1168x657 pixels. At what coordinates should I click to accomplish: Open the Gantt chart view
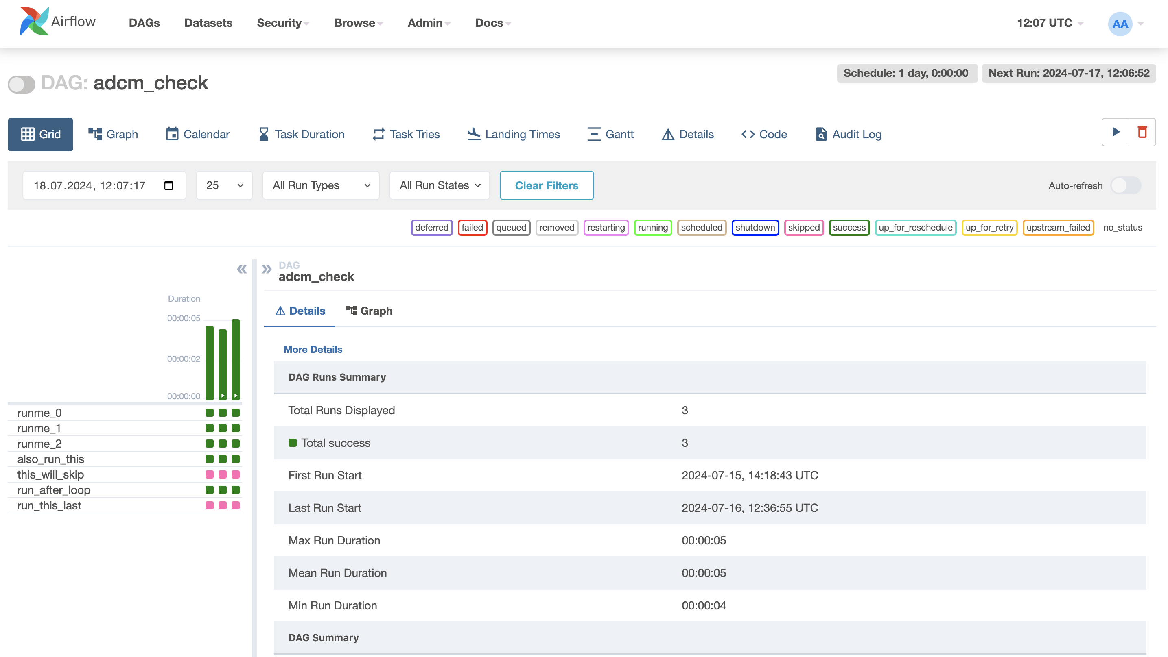click(x=610, y=134)
